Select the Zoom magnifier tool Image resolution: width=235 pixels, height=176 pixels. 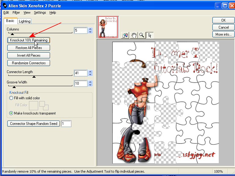pos(142,35)
